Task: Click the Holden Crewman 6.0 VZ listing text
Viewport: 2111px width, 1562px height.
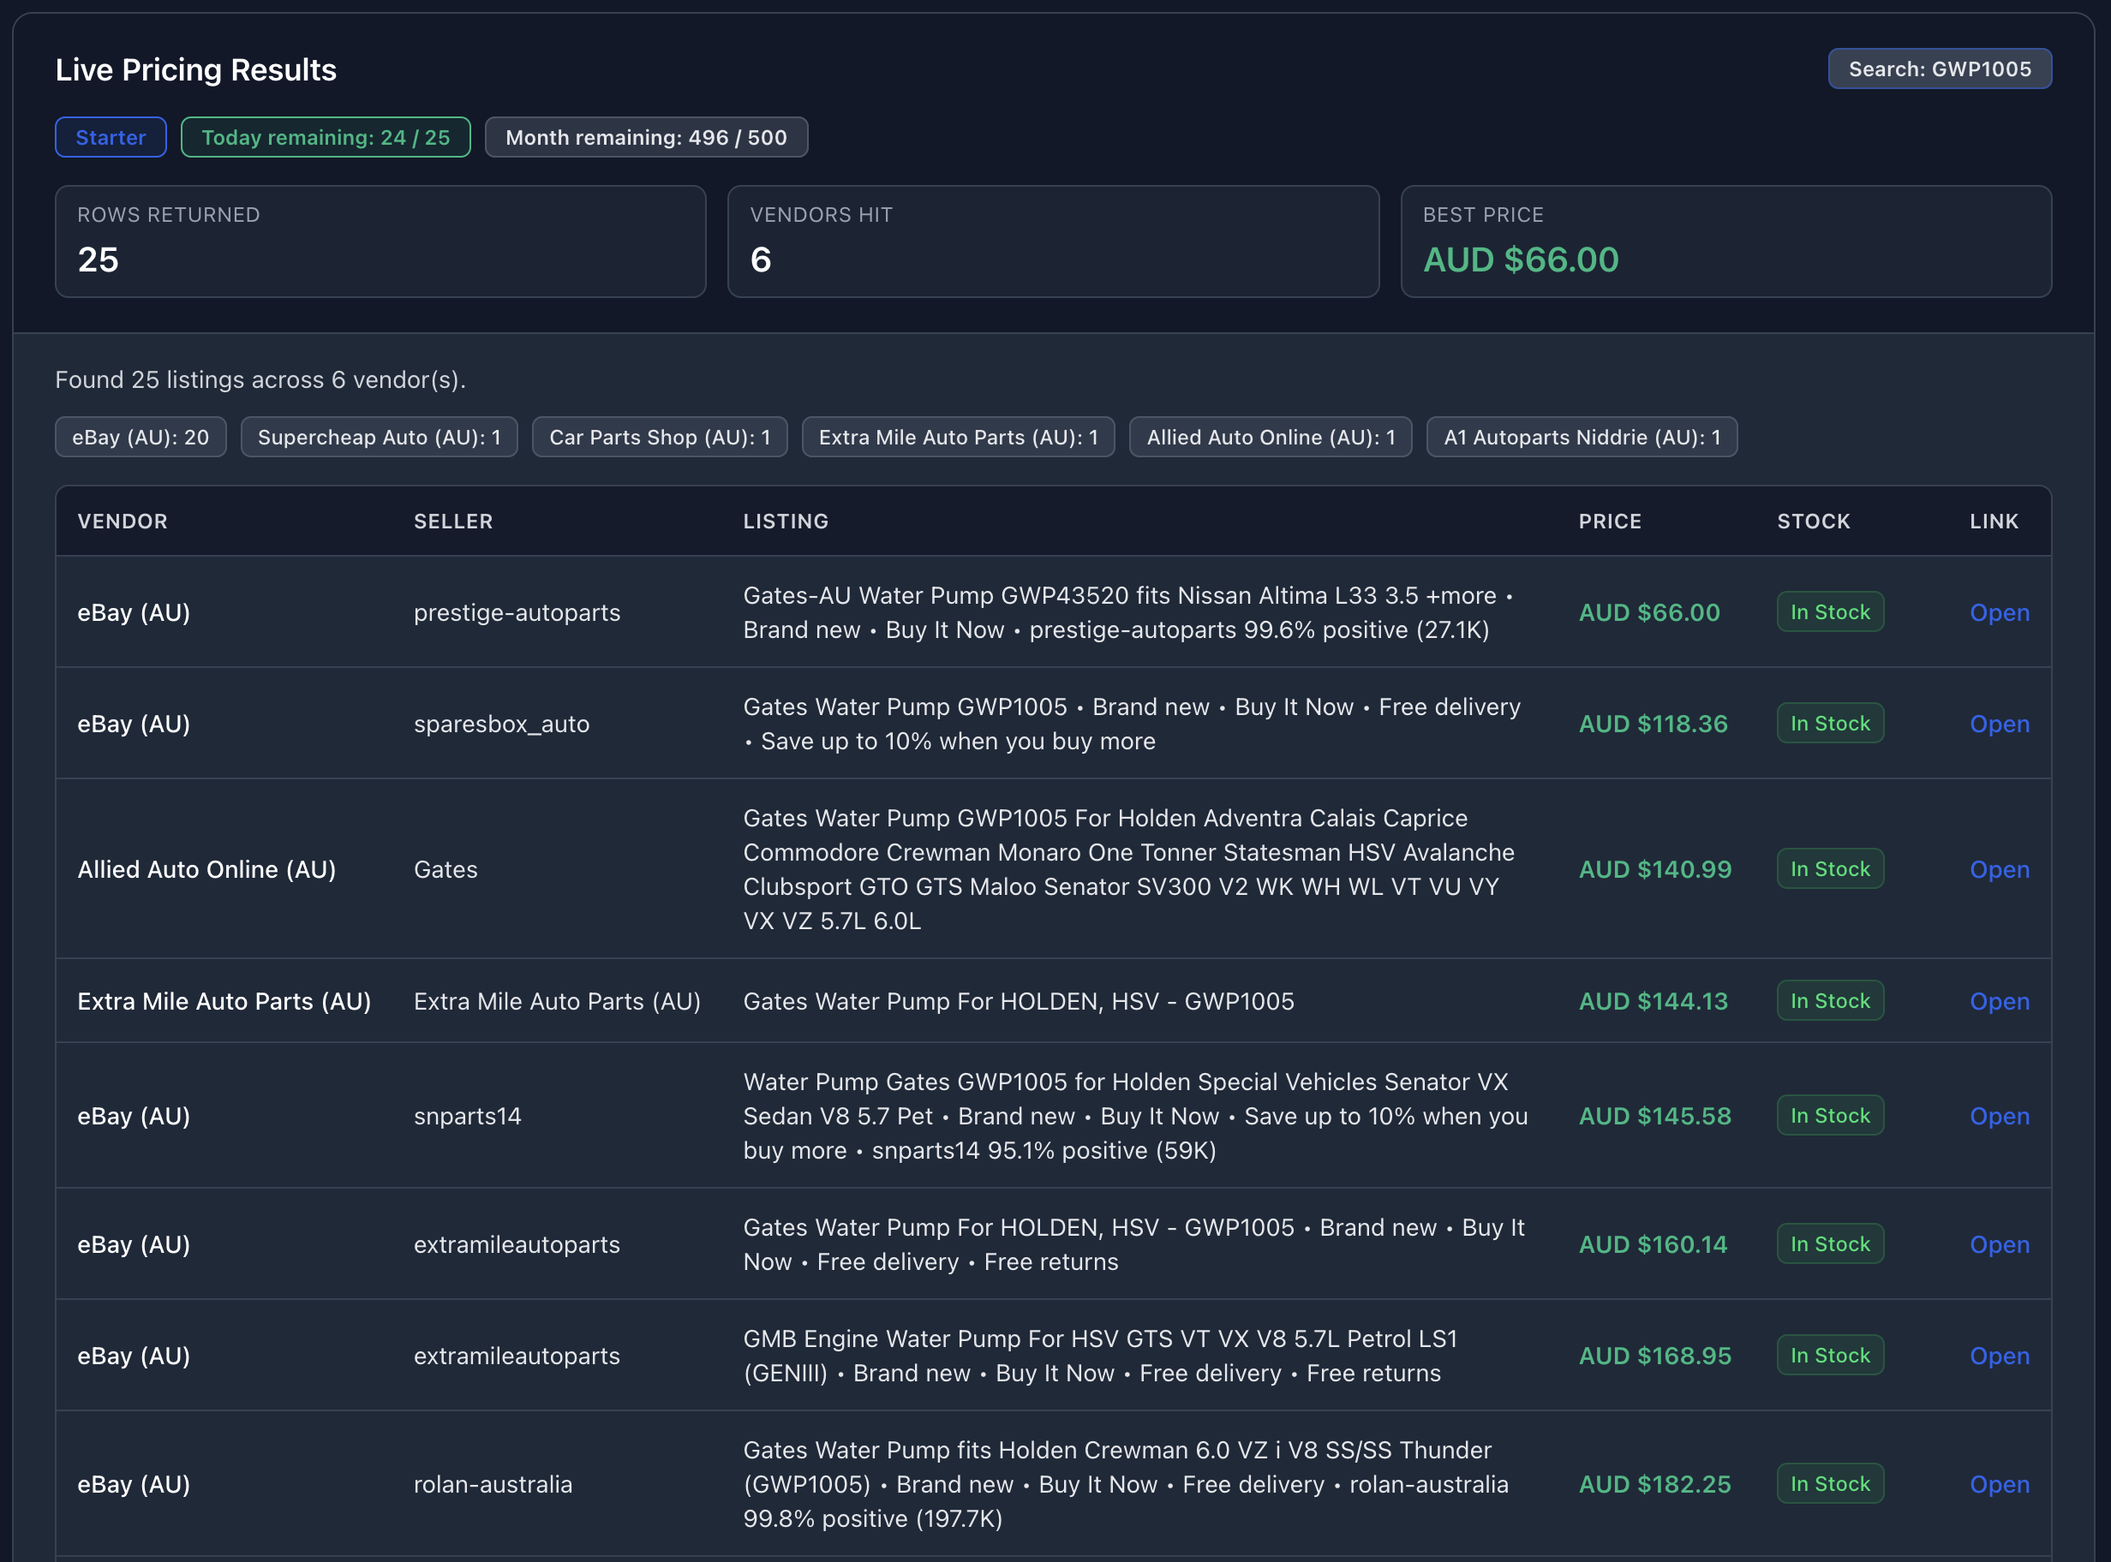Action: pos(1126,1486)
